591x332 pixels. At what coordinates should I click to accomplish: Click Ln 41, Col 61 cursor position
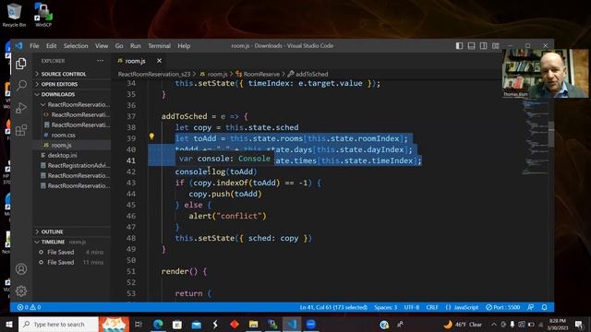[333, 307]
